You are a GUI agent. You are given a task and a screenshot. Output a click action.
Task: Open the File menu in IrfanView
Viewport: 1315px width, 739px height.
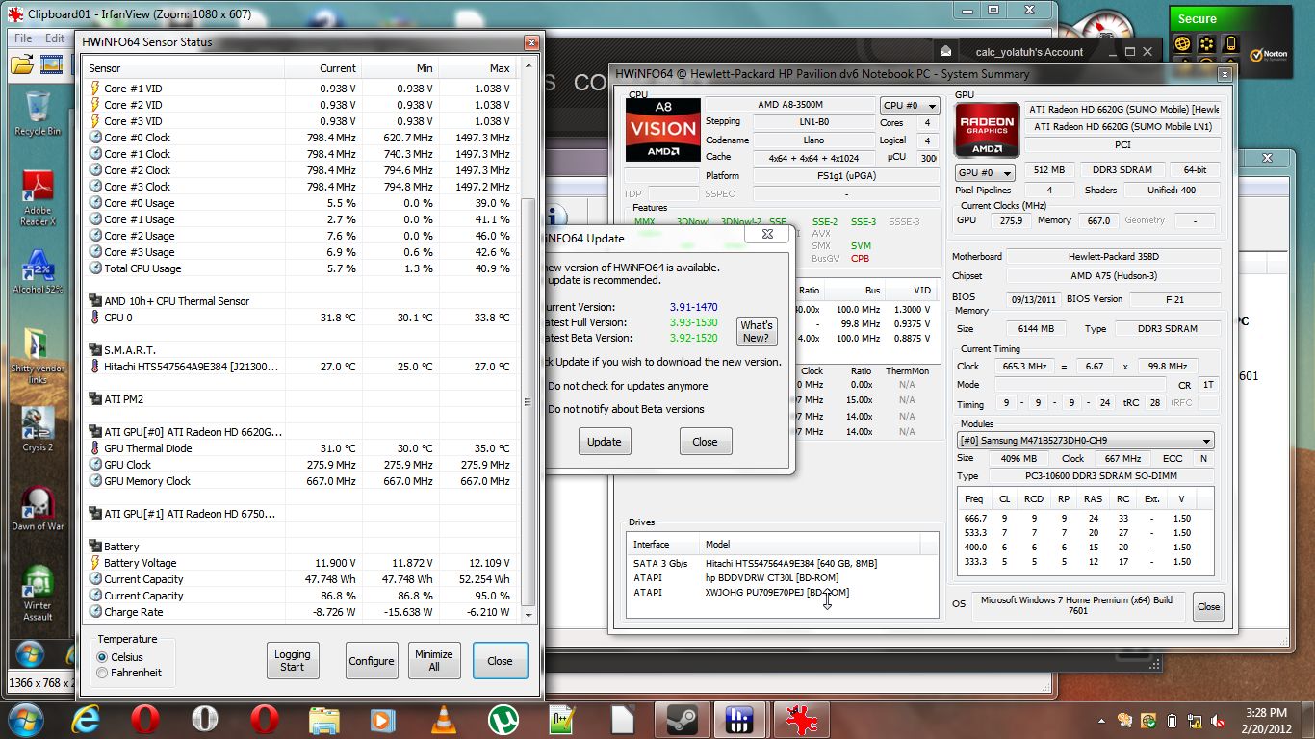tap(23, 38)
